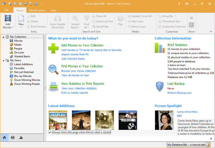Screen dimensions: 215x148
Task: Open the Oscar Winning People view
Action: pos(27,84)
